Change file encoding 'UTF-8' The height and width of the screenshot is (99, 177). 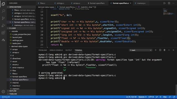click(151, 97)
